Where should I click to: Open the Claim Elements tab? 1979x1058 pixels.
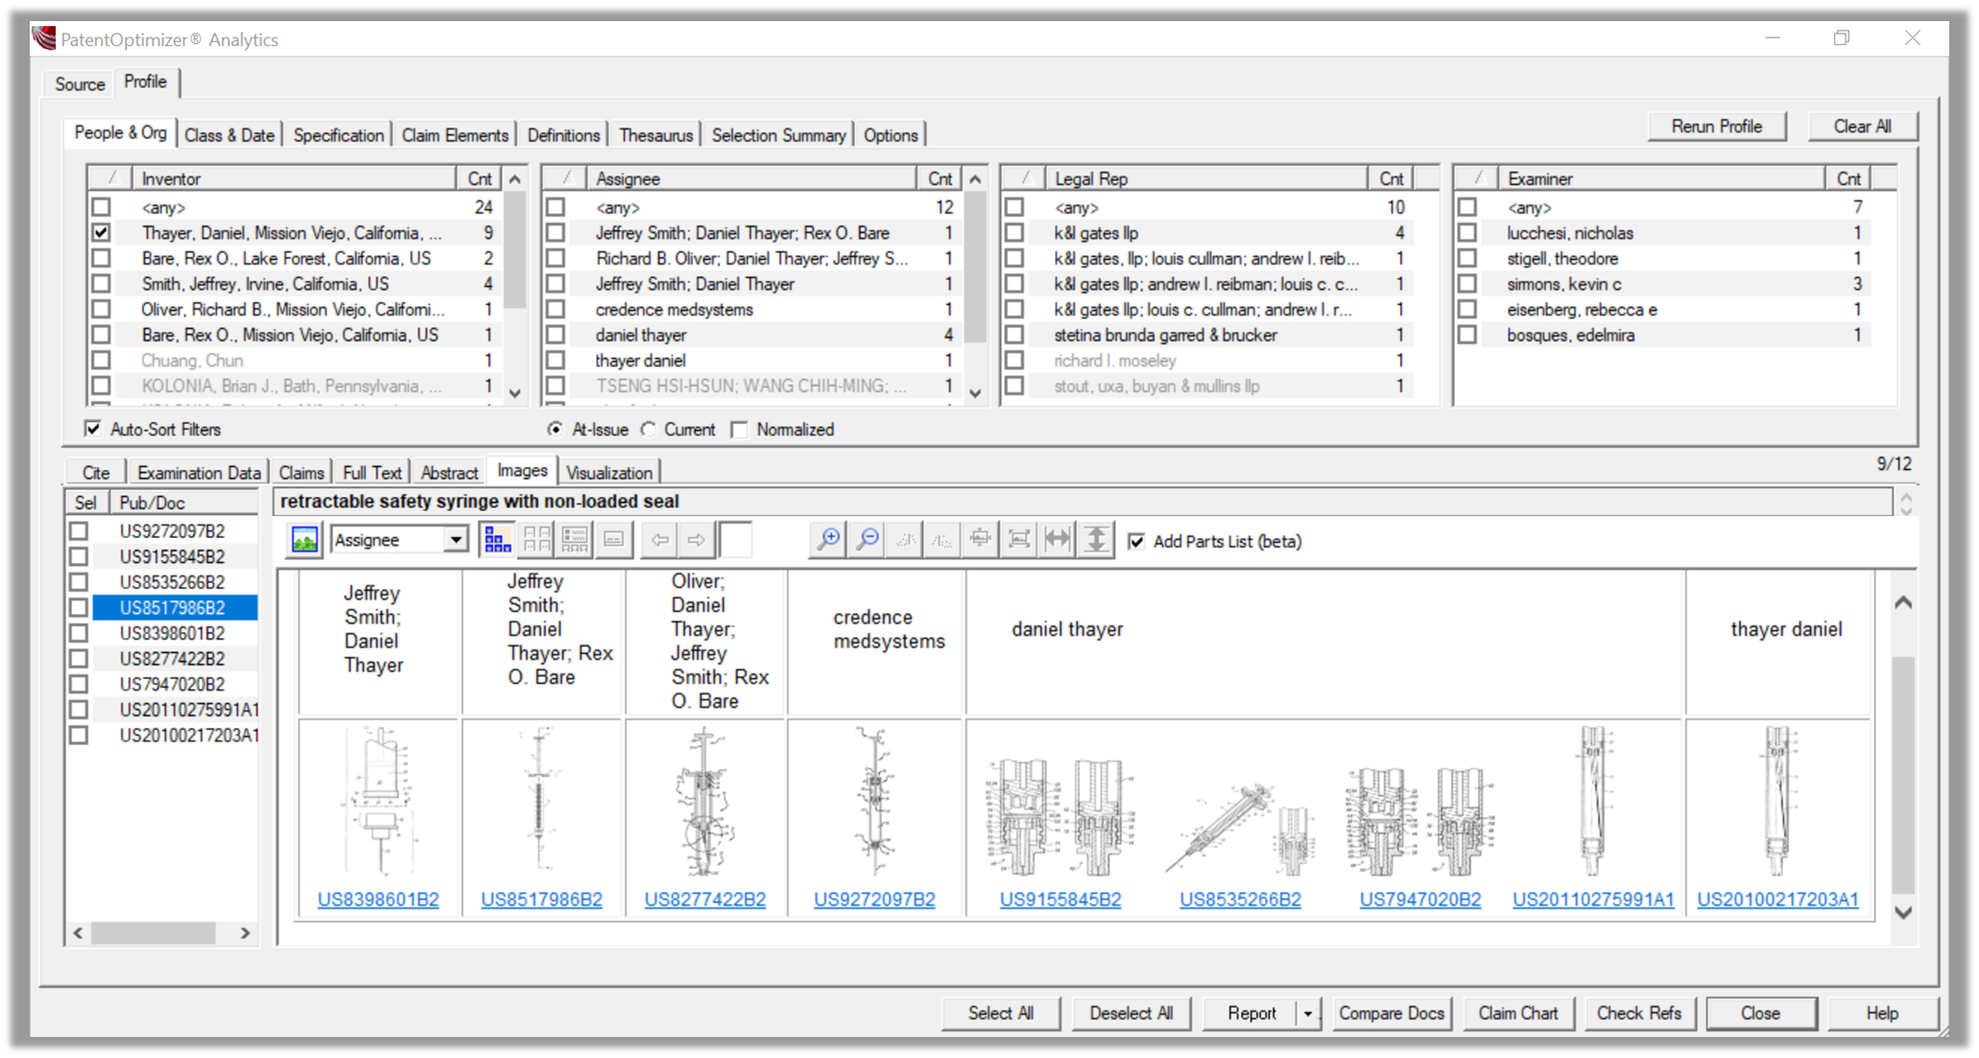click(x=455, y=135)
